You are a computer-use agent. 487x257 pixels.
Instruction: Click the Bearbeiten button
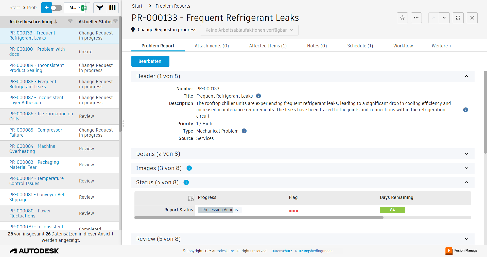click(150, 61)
